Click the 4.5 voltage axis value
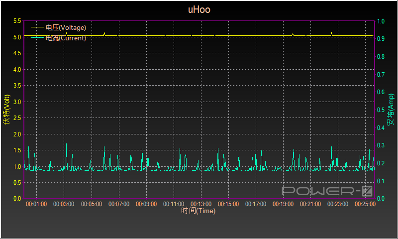 pos(17,53)
